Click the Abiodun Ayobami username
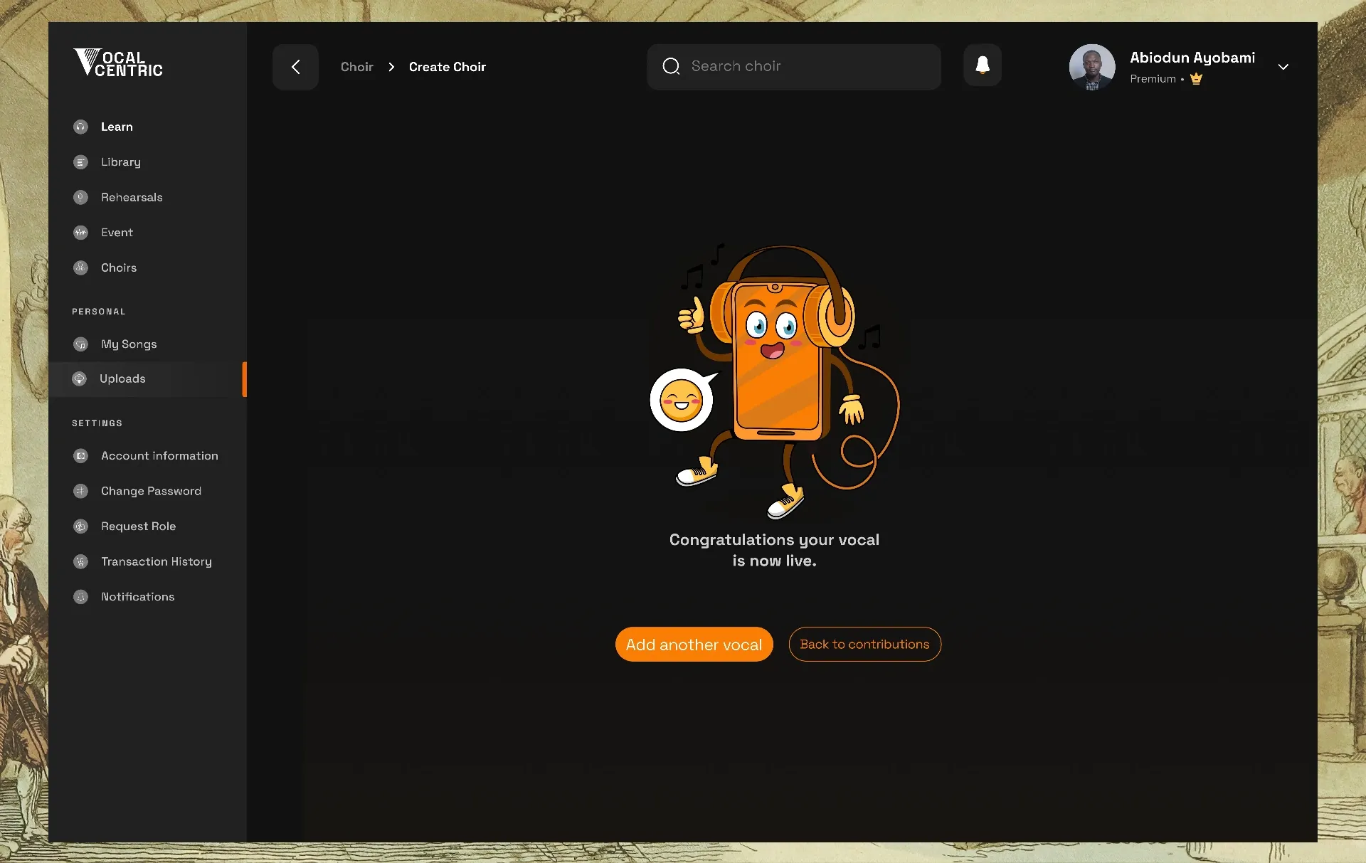This screenshot has width=1366, height=863. [1192, 58]
